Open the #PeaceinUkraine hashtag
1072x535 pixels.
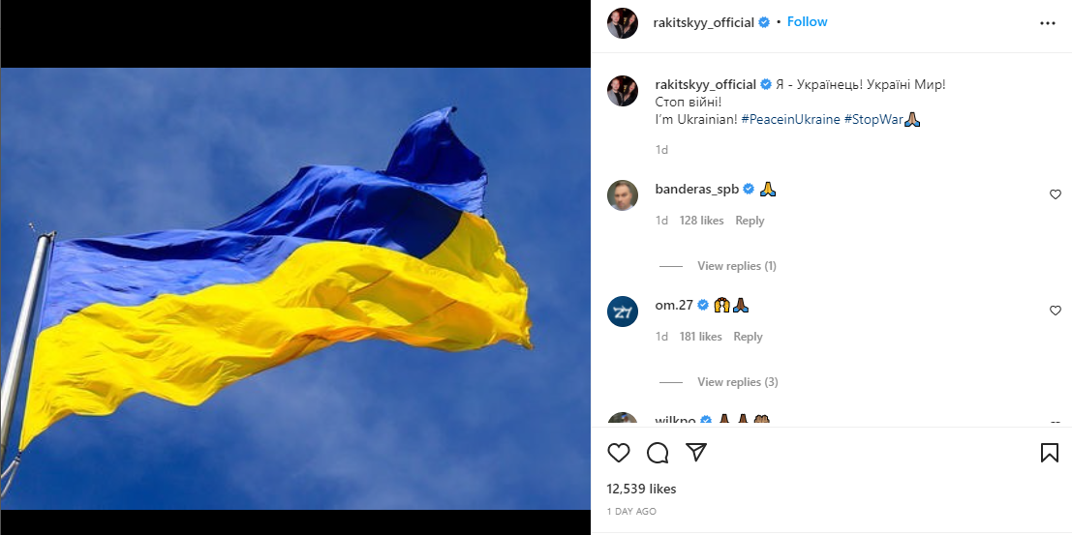pos(790,120)
